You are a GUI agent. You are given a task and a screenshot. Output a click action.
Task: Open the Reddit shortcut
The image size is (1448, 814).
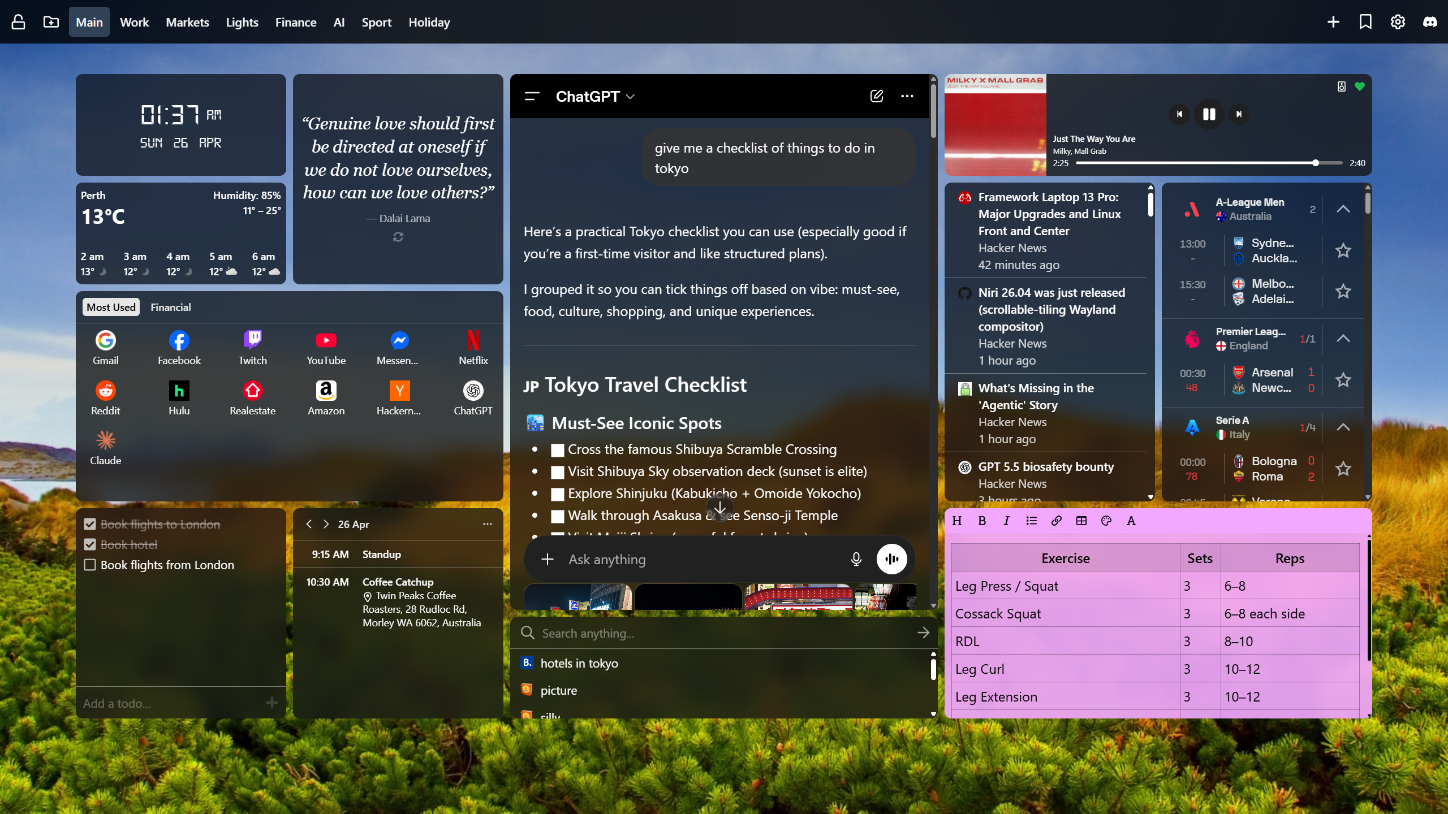(x=106, y=398)
